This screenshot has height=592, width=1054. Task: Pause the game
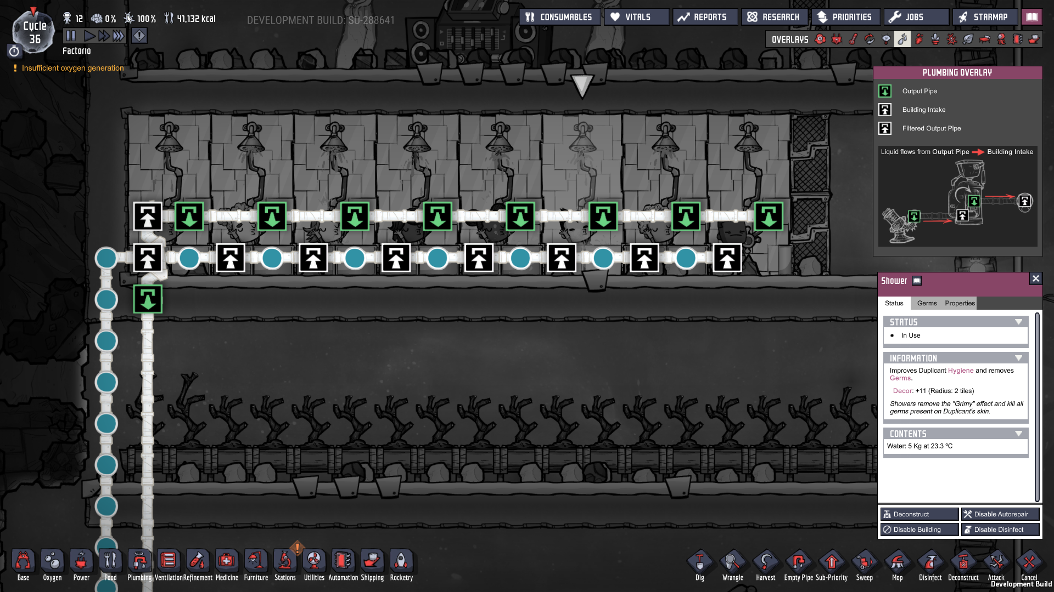(71, 36)
